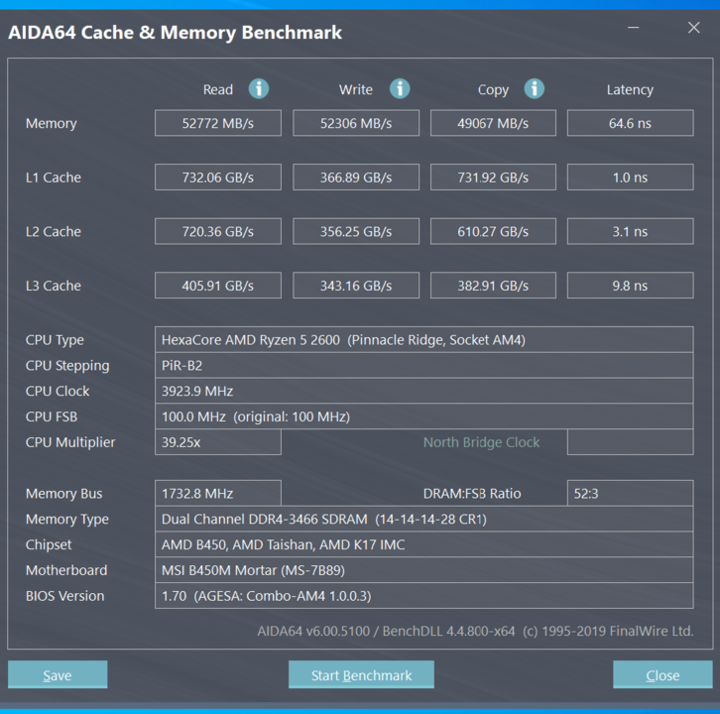
Task: Click BIOS Version field 1.70 AGESA
Action: (x=424, y=596)
